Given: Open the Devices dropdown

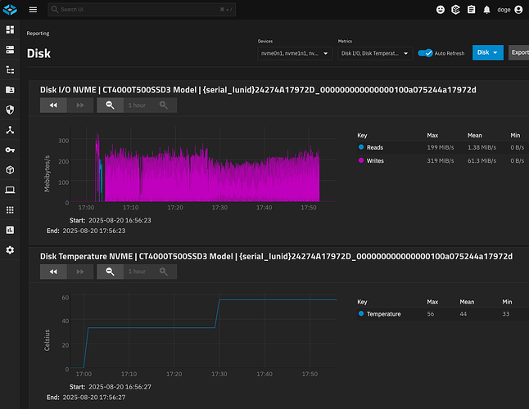Looking at the screenshot, I should click(x=295, y=53).
